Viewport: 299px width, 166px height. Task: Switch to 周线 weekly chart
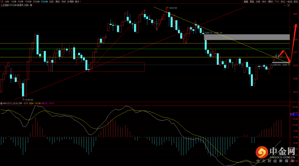coord(57,2)
